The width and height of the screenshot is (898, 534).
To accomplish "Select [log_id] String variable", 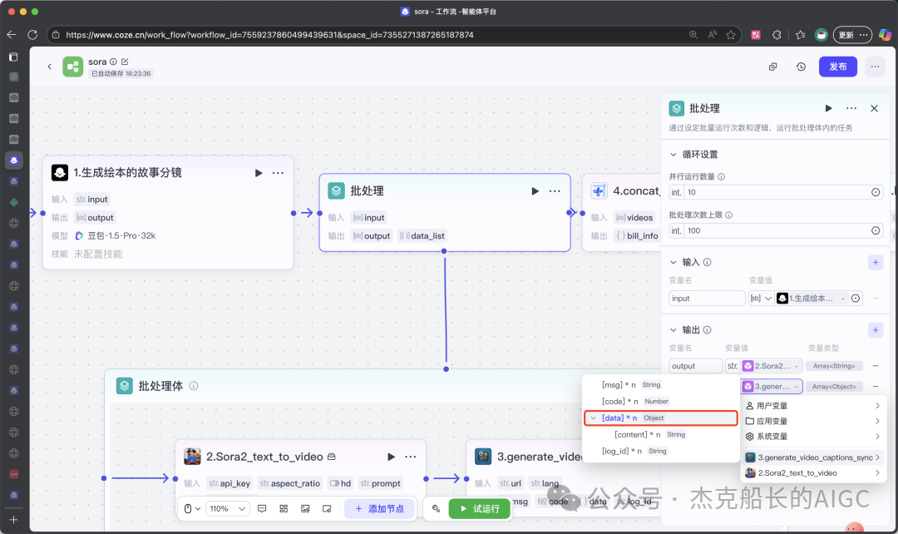I will 660,452.
